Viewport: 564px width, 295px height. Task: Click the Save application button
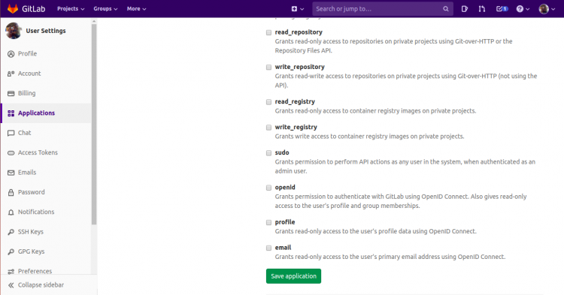293,276
